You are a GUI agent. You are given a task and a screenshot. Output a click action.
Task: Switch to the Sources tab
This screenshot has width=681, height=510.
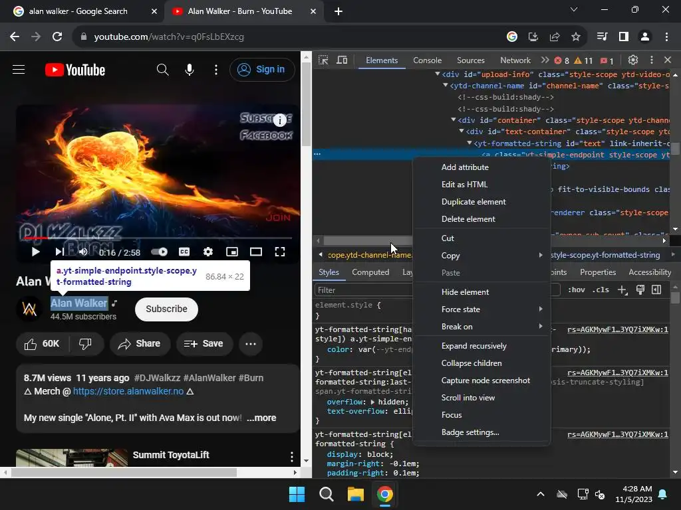[x=470, y=60]
